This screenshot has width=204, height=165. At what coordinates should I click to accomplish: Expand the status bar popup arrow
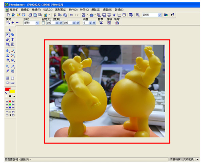[x=197, y=159]
